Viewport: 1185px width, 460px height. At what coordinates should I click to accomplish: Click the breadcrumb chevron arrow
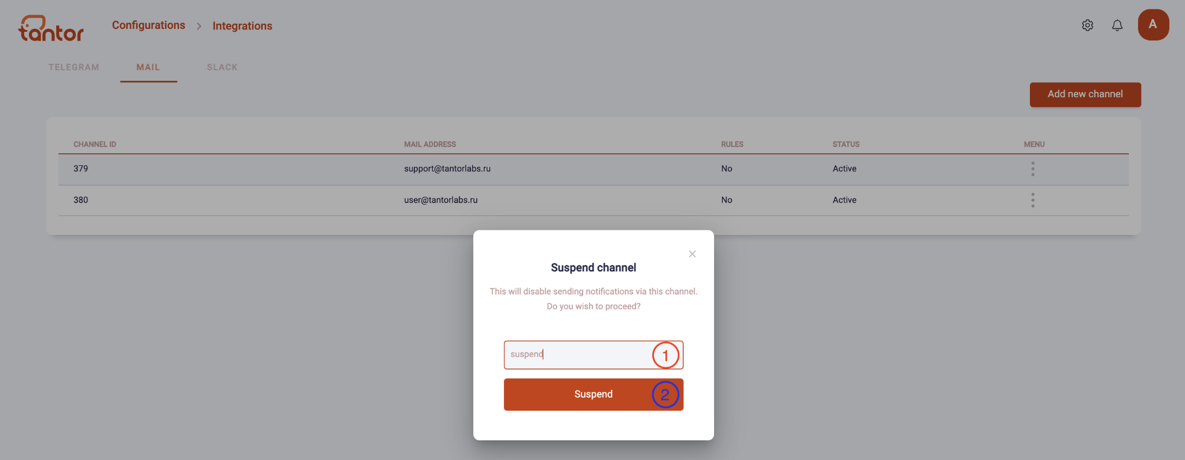[x=199, y=26]
